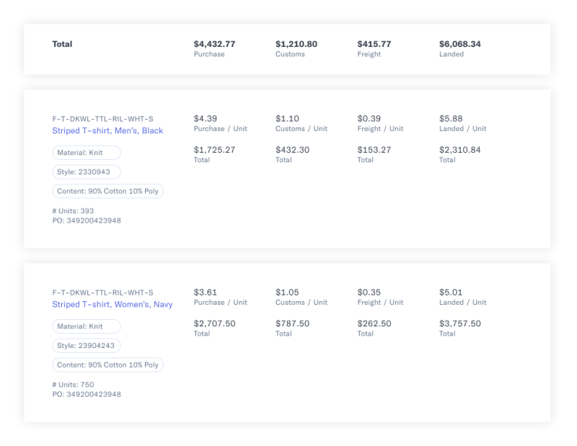Select the $5.01 landed per unit price
Screen dimensions: 577x446
[451, 293]
